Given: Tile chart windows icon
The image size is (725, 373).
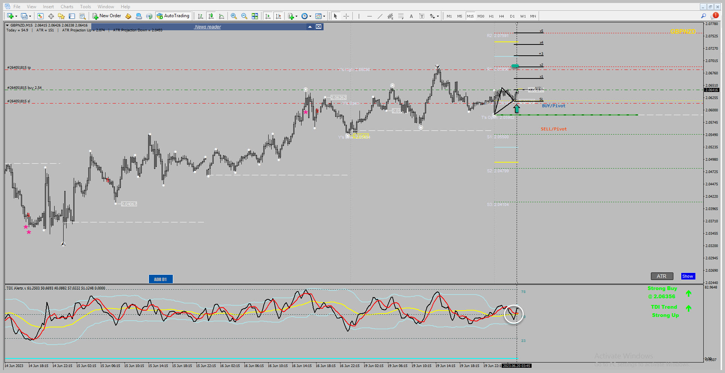Looking at the screenshot, I should pyautogui.click(x=255, y=16).
